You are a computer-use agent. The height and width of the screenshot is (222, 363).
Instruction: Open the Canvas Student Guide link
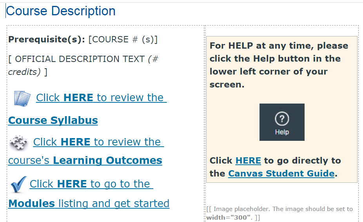[281, 174]
